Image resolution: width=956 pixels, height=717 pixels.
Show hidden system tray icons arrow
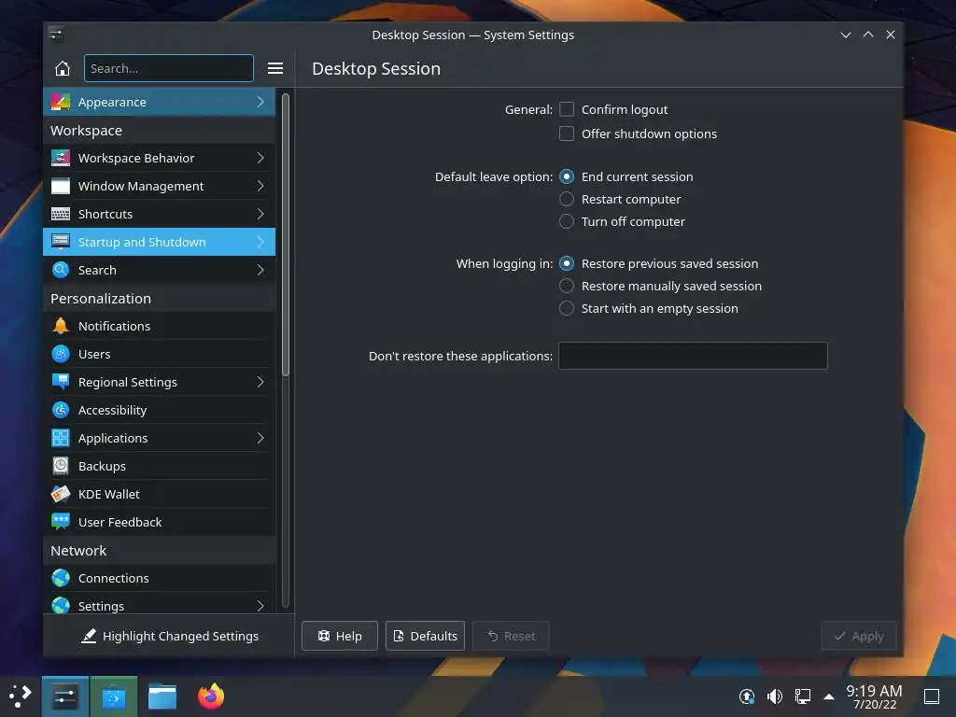(829, 696)
